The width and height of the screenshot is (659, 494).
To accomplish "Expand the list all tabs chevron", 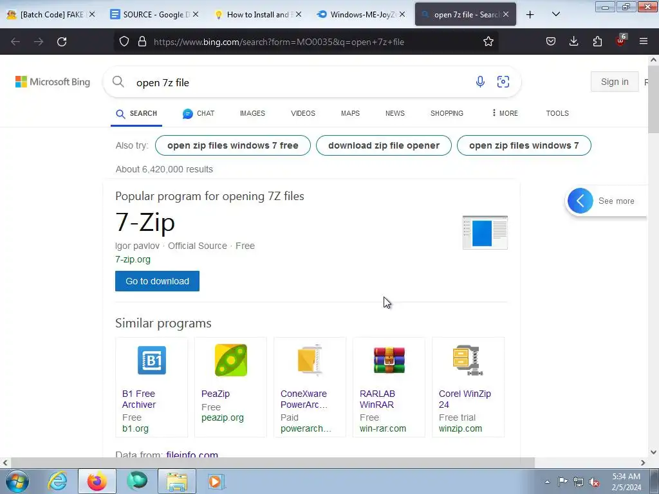I will [x=555, y=14].
